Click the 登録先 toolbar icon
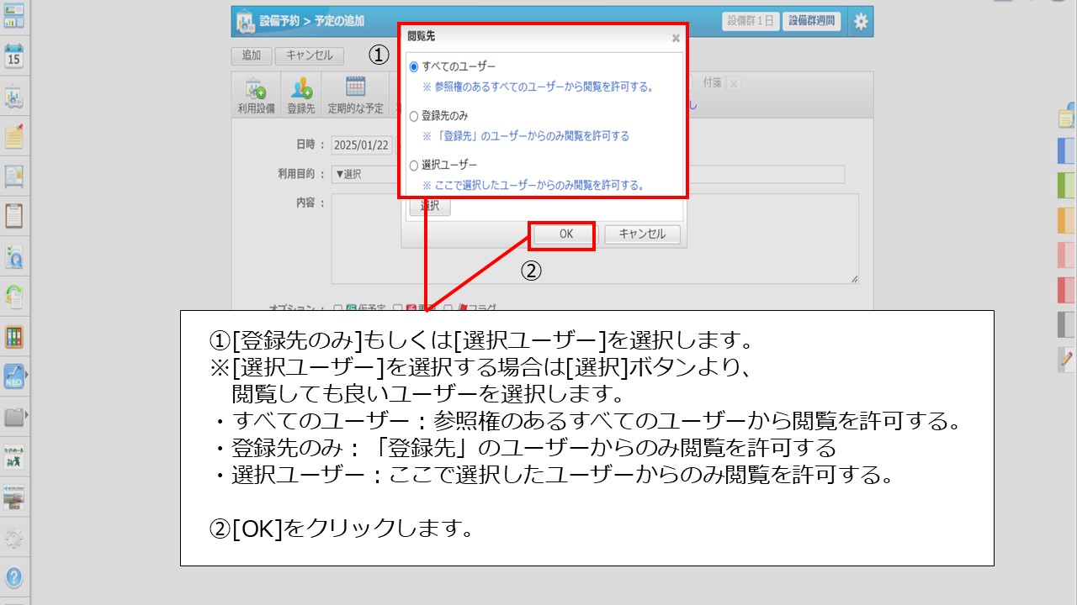 click(301, 96)
